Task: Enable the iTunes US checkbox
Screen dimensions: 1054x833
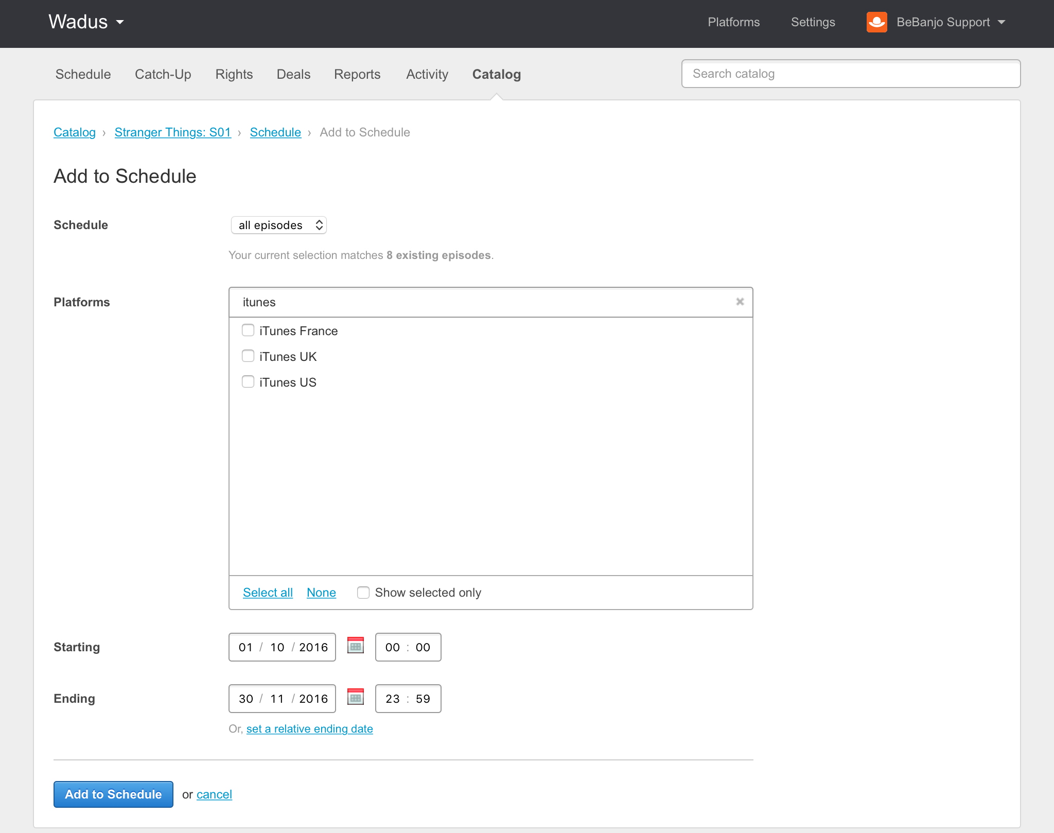Action: pyautogui.click(x=248, y=382)
